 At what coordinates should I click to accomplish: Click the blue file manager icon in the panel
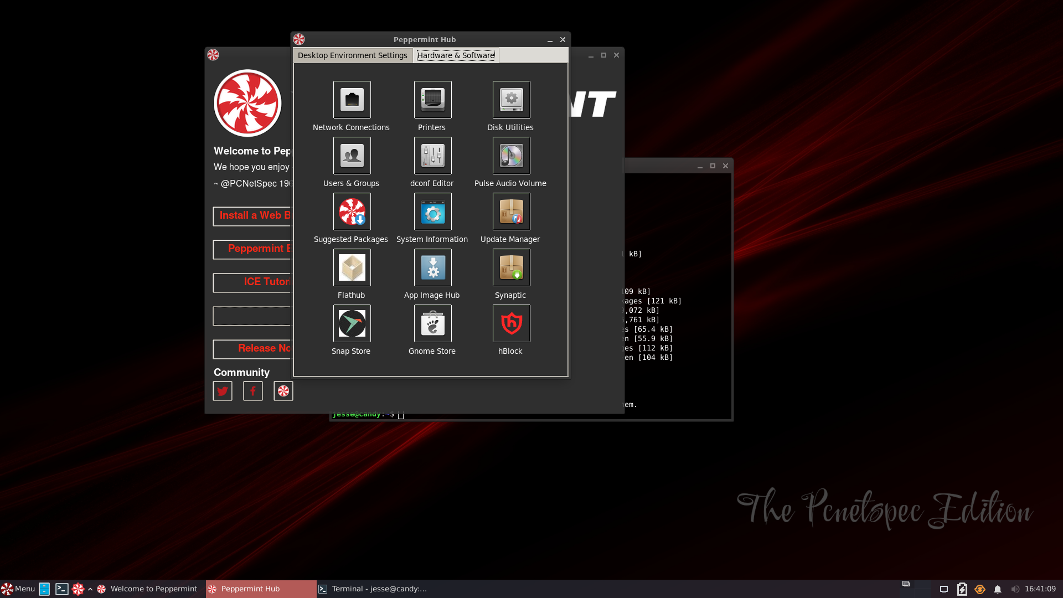pyautogui.click(x=44, y=589)
